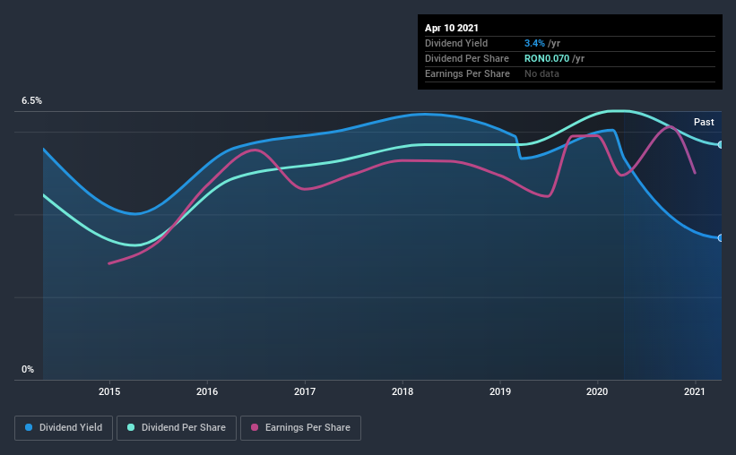This screenshot has height=455, width=736.
Task: Select the 2017 x-axis label
Action: [305, 391]
